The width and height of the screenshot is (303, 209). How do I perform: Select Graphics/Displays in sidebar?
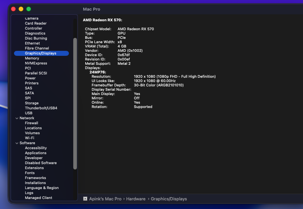tap(41, 53)
